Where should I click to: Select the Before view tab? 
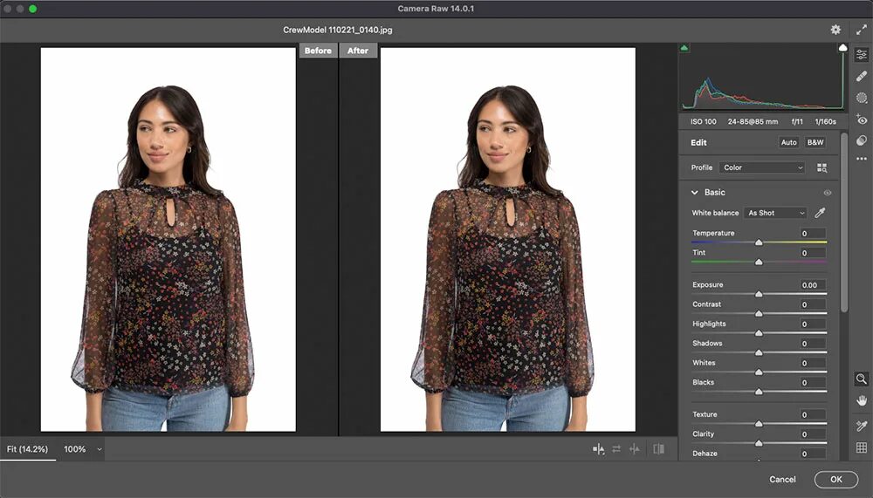pyautogui.click(x=318, y=51)
